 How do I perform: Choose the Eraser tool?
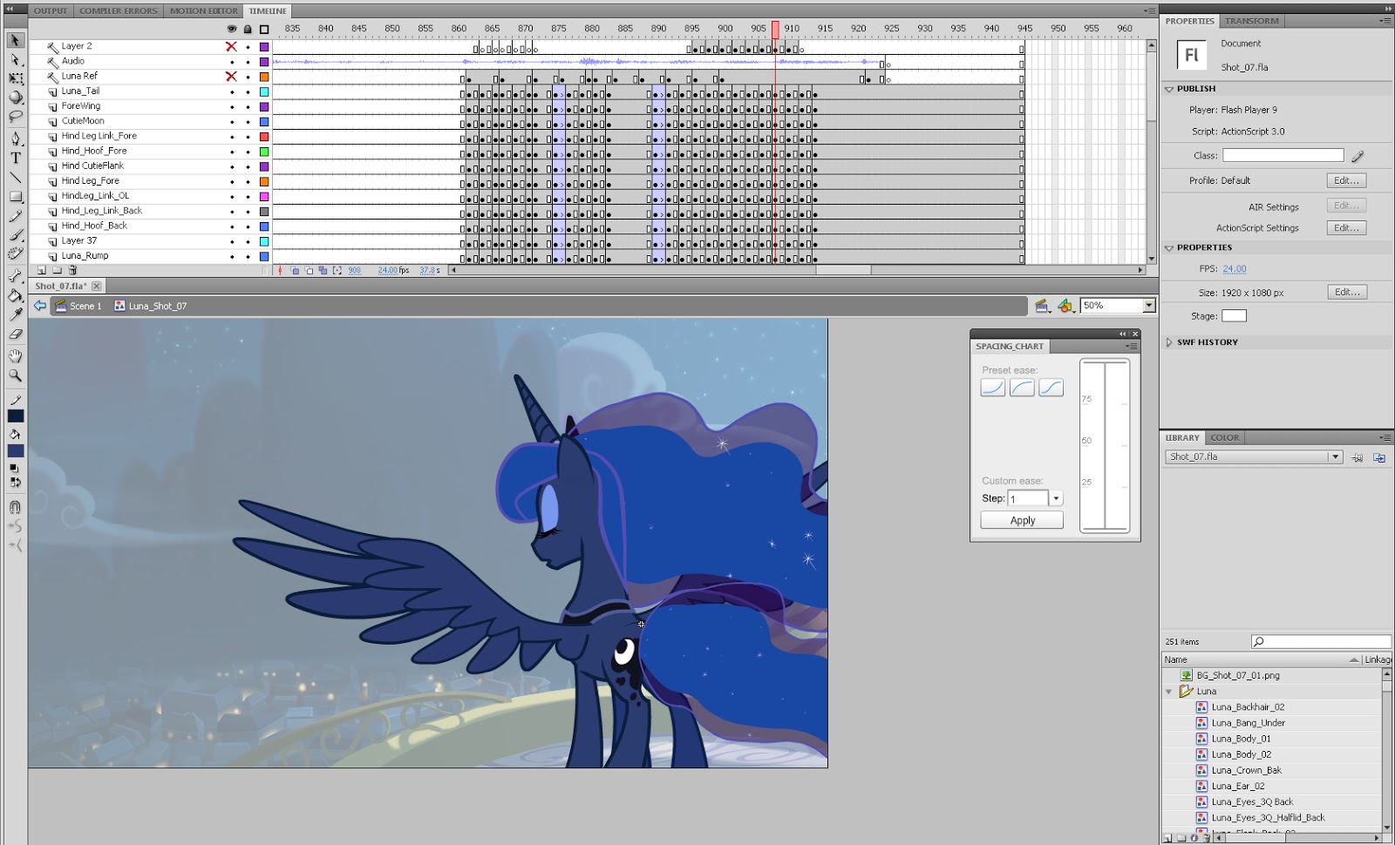tap(15, 335)
